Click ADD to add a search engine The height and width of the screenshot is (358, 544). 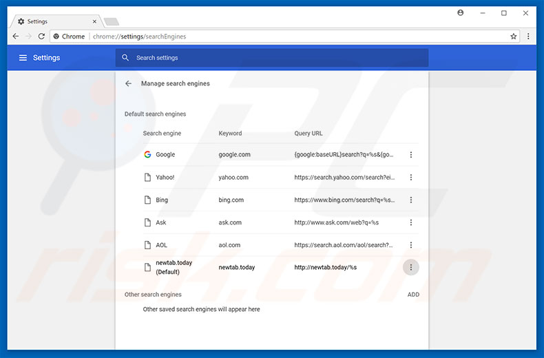(x=413, y=295)
